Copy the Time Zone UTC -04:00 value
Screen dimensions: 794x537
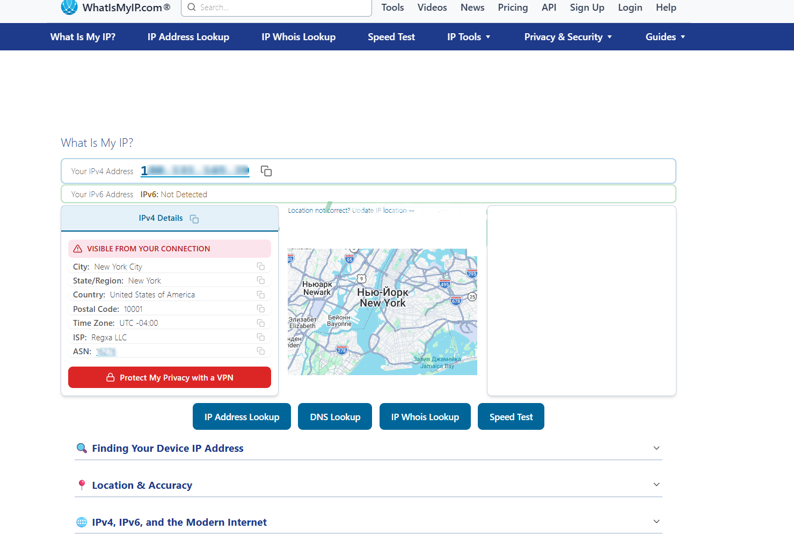(x=261, y=323)
